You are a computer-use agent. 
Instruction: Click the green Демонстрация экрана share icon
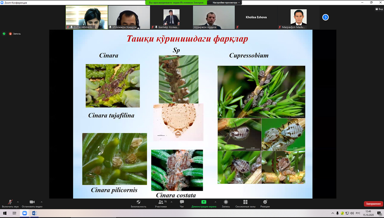pos(204,202)
